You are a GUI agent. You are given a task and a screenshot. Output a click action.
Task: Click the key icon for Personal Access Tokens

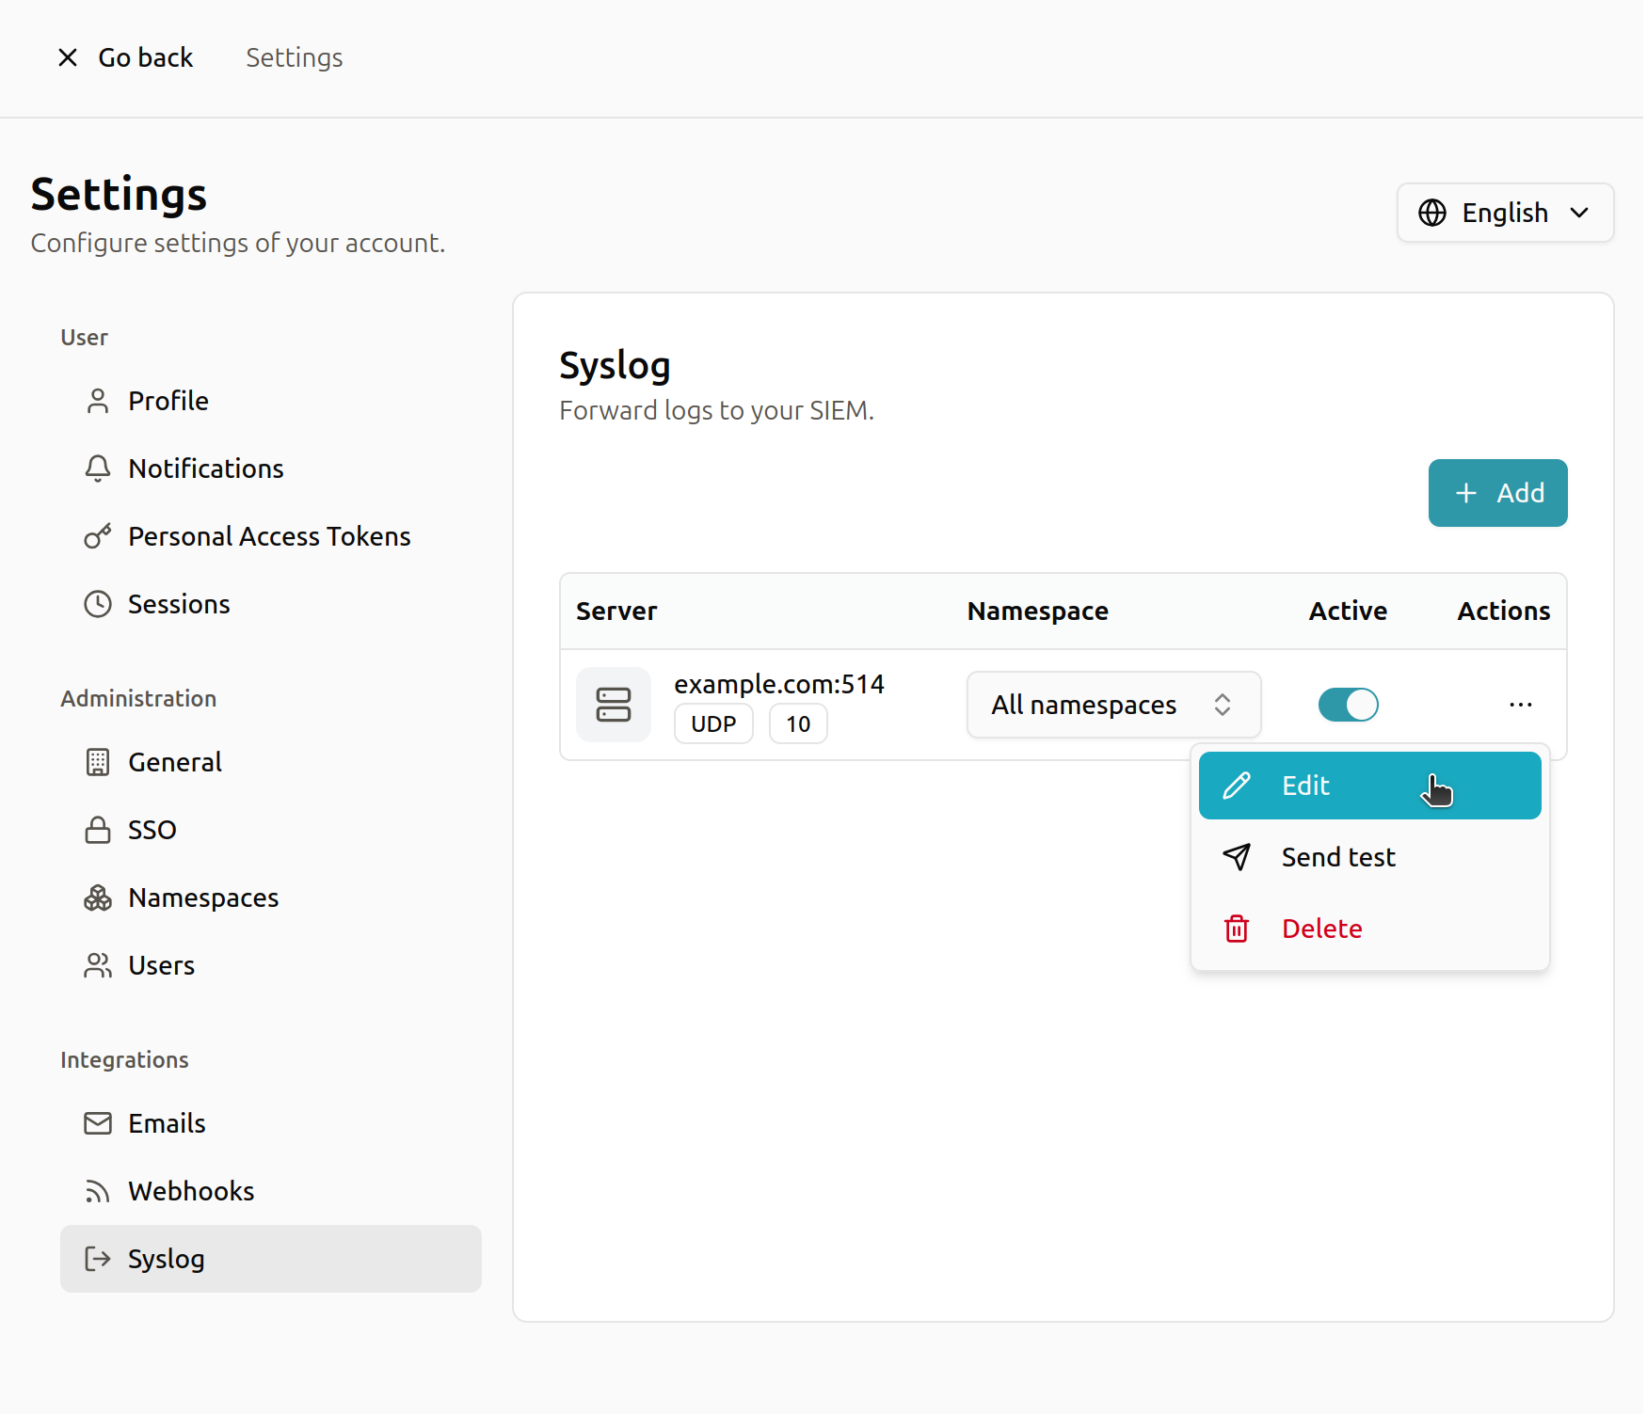coord(97,536)
